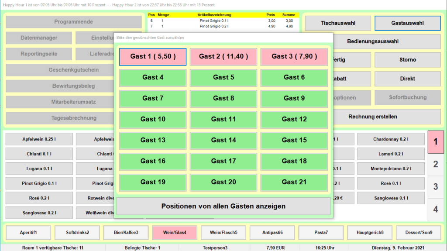Screen dimensions: 447x251
Task: Open Hauptgerich8 category
Action: point(370,233)
